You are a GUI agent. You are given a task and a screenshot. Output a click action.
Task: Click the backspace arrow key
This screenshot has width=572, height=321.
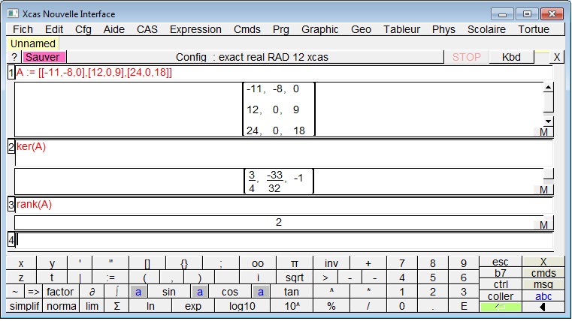(x=543, y=307)
